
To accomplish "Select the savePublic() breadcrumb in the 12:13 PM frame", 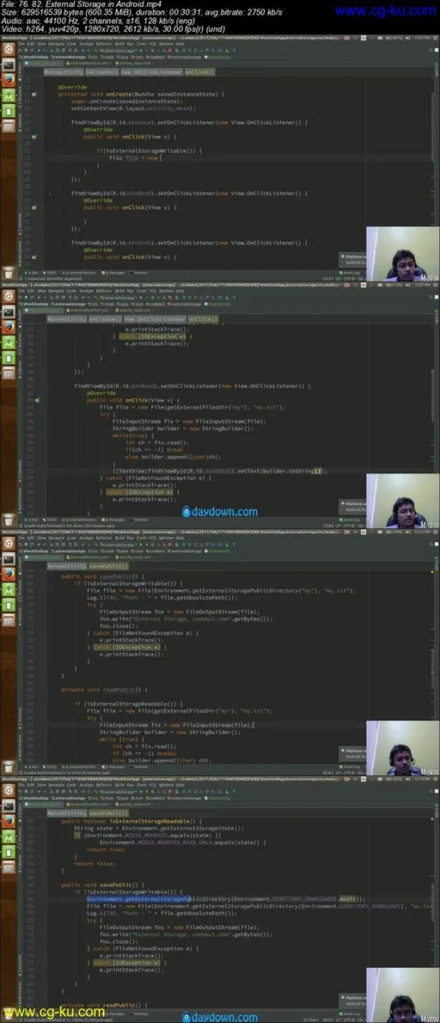I will [x=107, y=566].
